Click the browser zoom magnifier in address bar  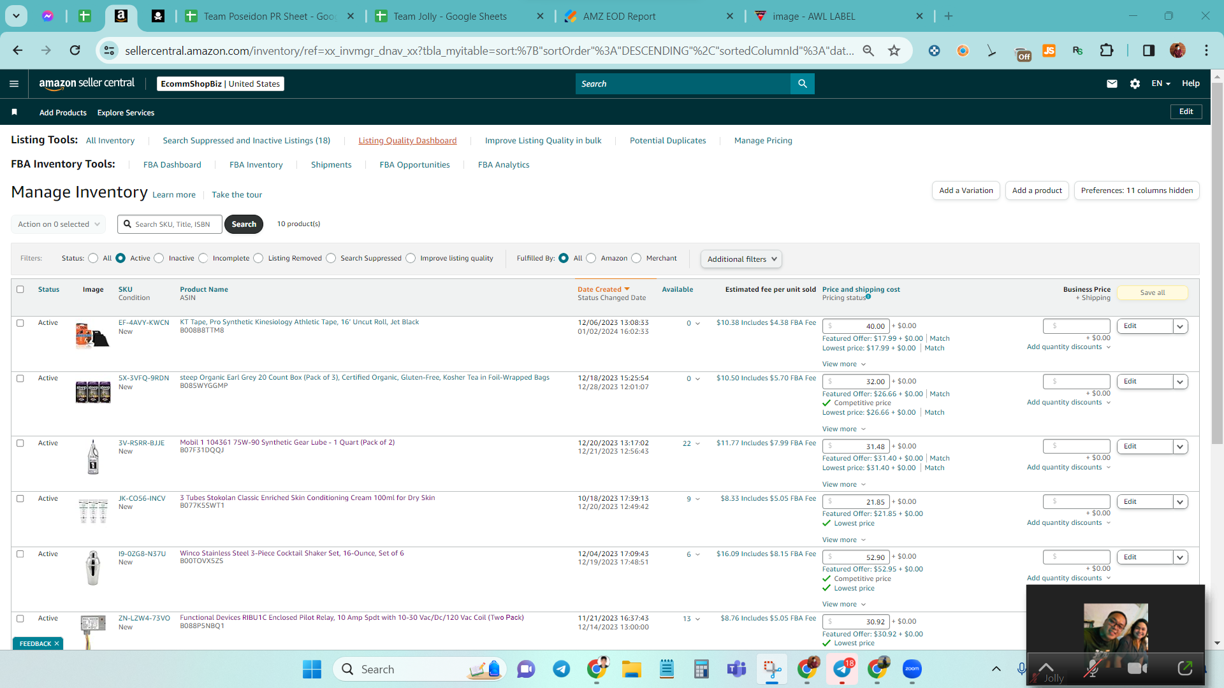coord(868,50)
